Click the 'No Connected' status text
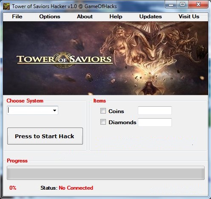Viewport: 211px width, 199px height. (x=76, y=188)
